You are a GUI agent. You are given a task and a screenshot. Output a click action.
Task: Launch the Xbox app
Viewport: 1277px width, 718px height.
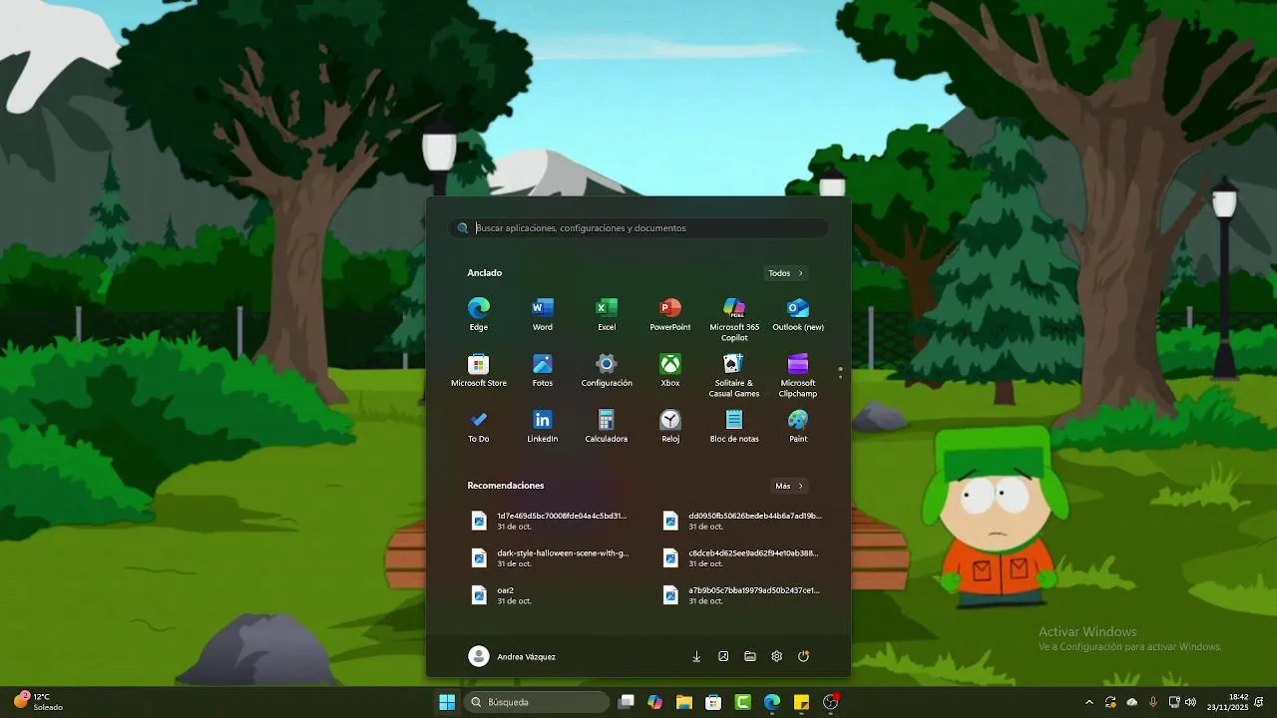point(670,370)
